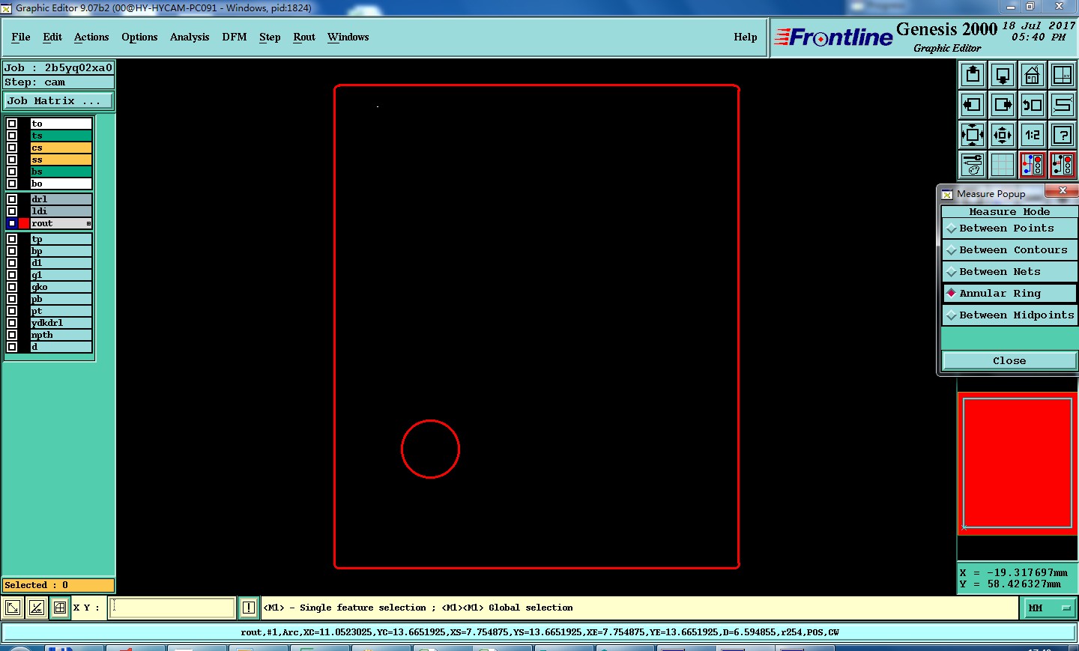Select the ydkdrl layer row
Screen dimensions: 1079x651
coord(61,323)
